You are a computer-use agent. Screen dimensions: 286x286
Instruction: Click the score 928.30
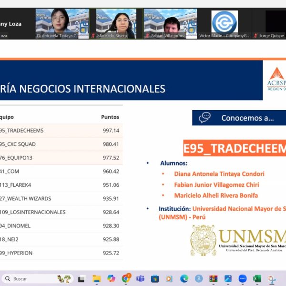coord(111,226)
